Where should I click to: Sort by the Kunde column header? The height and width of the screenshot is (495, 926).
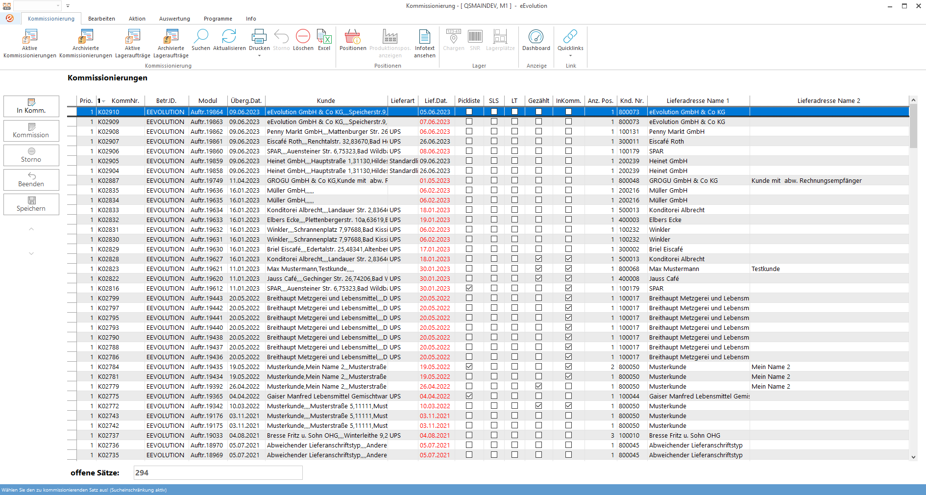[326, 101]
